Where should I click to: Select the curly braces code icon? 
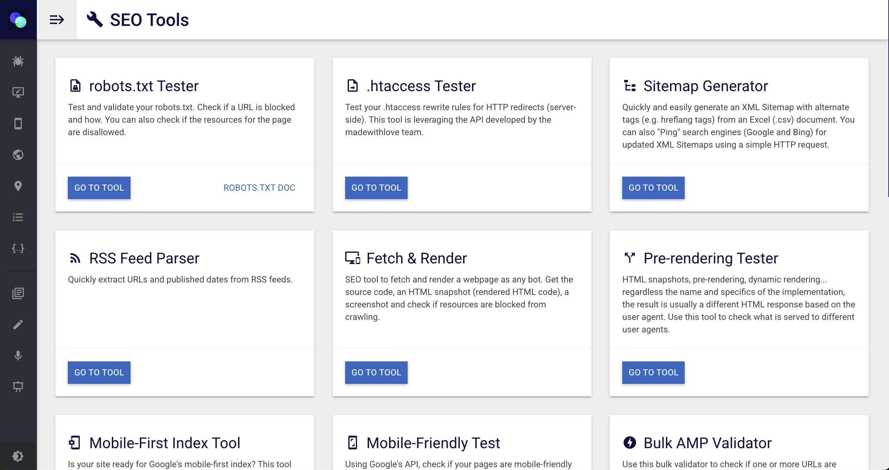coord(18,248)
